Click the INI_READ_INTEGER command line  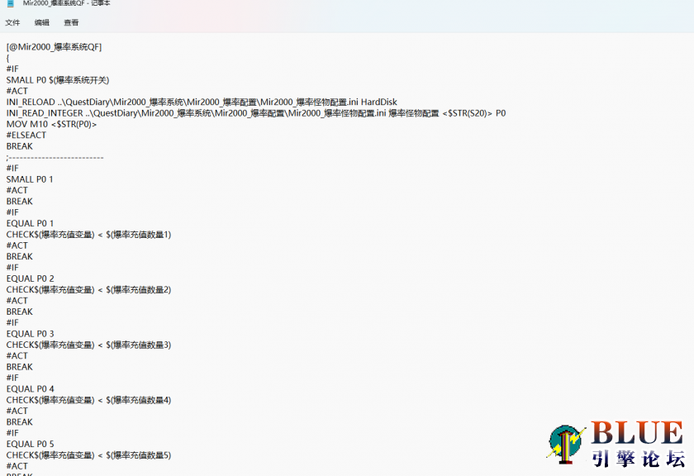[x=255, y=113]
